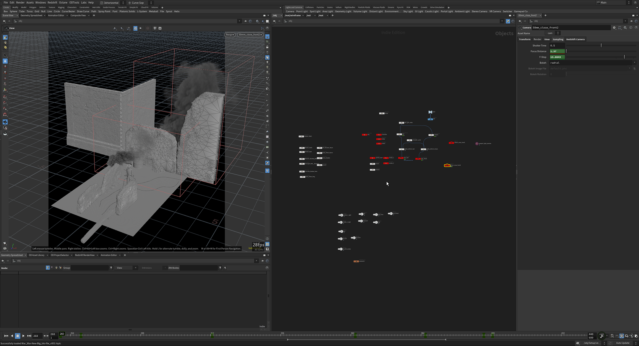The image size is (639, 346).
Task: Switch to the Redshift Camera parameter tab
Action: (575, 39)
